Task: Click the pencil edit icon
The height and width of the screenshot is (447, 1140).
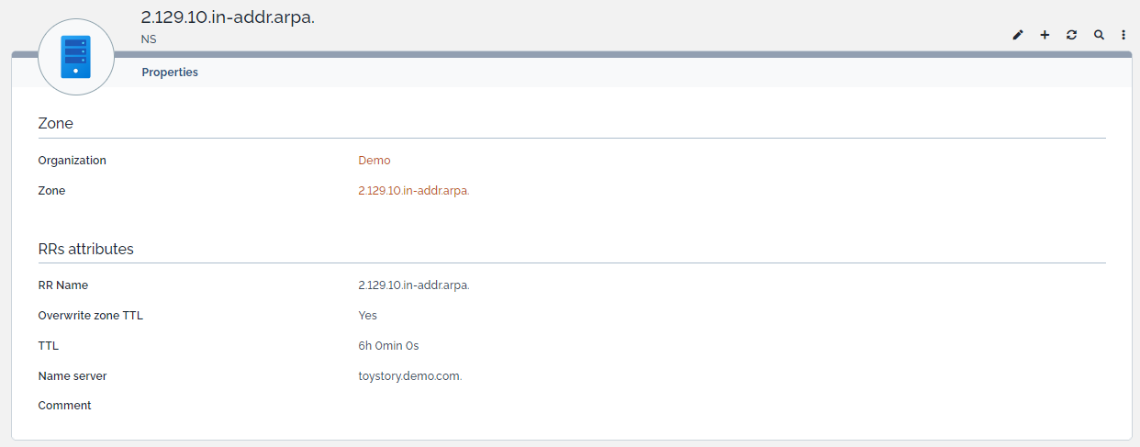Action: coord(1017,35)
